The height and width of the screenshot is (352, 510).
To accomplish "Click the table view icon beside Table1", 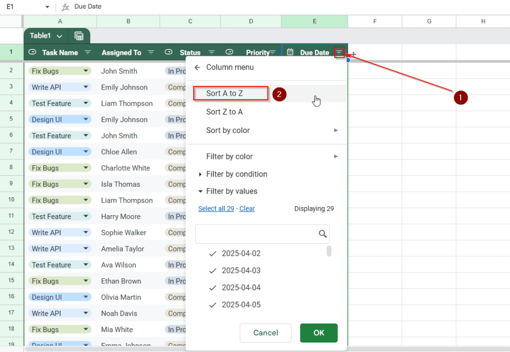I will click(79, 36).
